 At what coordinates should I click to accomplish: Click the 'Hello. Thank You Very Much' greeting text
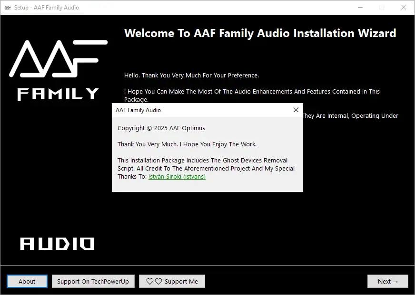191,75
